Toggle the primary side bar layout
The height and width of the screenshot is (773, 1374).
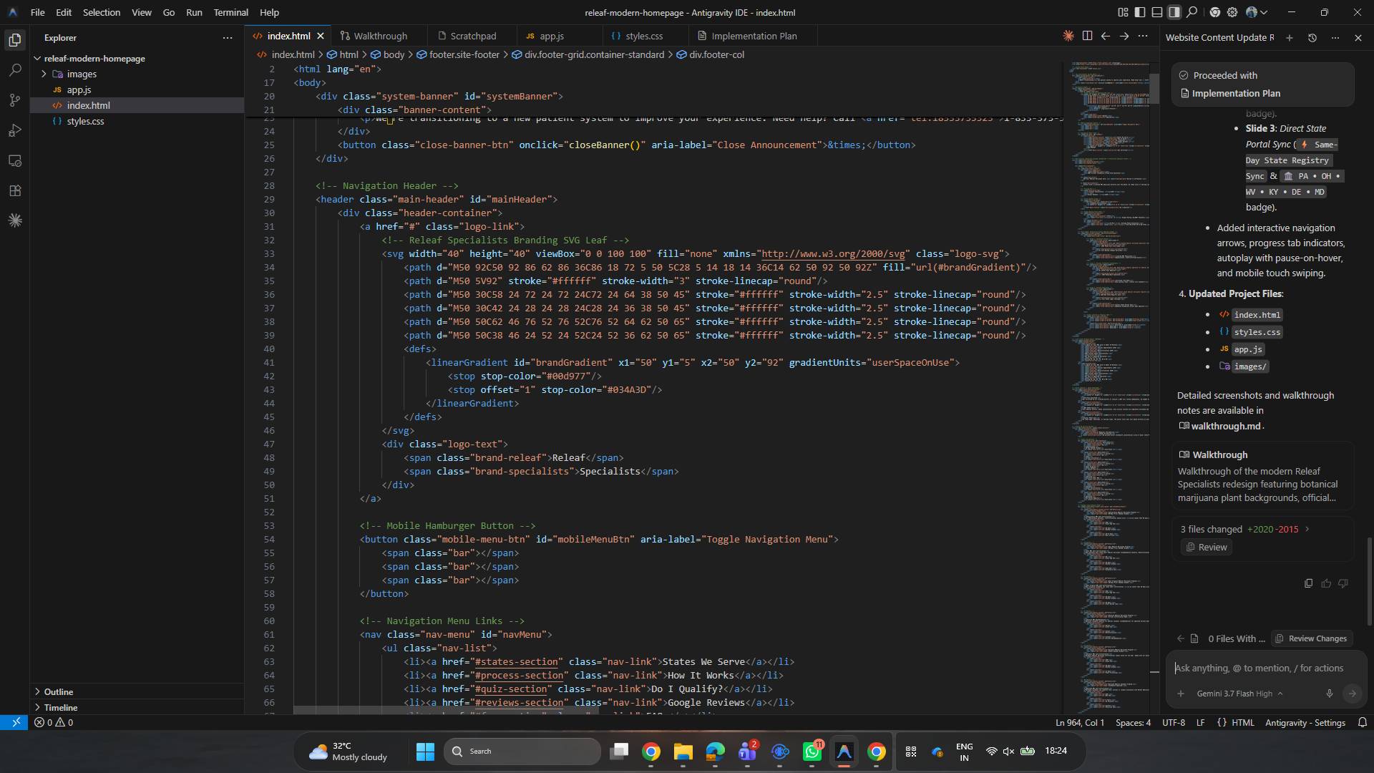click(x=1140, y=12)
